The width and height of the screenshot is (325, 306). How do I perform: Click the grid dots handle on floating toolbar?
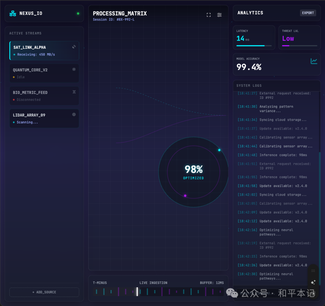click(313, 271)
